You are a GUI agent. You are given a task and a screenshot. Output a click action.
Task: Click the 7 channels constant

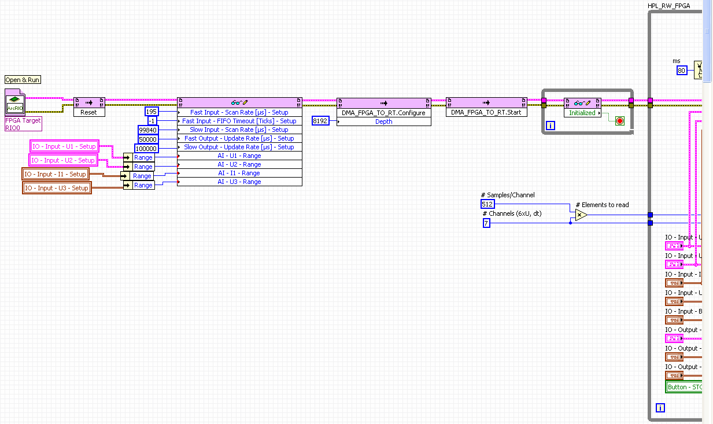[486, 223]
